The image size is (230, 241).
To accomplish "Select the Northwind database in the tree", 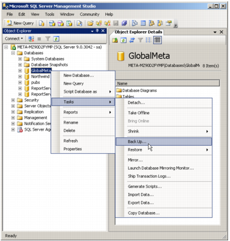I will tap(40, 76).
